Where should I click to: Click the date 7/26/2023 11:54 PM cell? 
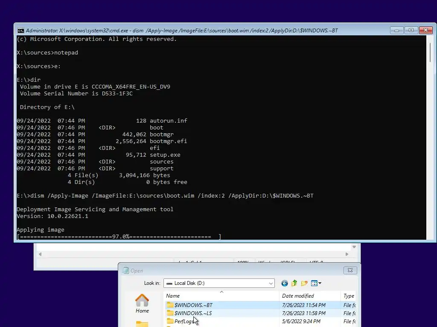[x=304, y=305]
